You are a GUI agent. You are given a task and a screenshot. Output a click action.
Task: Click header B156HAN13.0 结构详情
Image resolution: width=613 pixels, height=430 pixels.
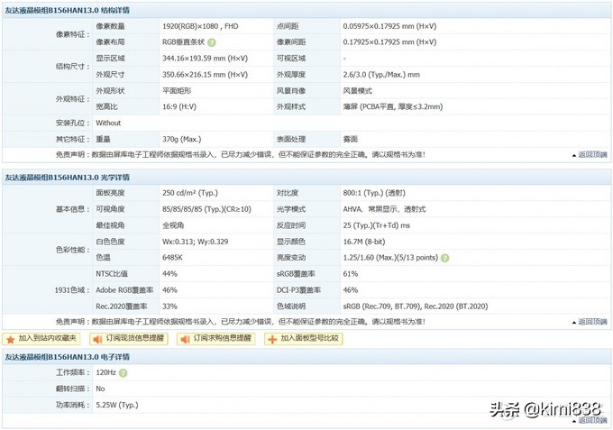point(67,11)
